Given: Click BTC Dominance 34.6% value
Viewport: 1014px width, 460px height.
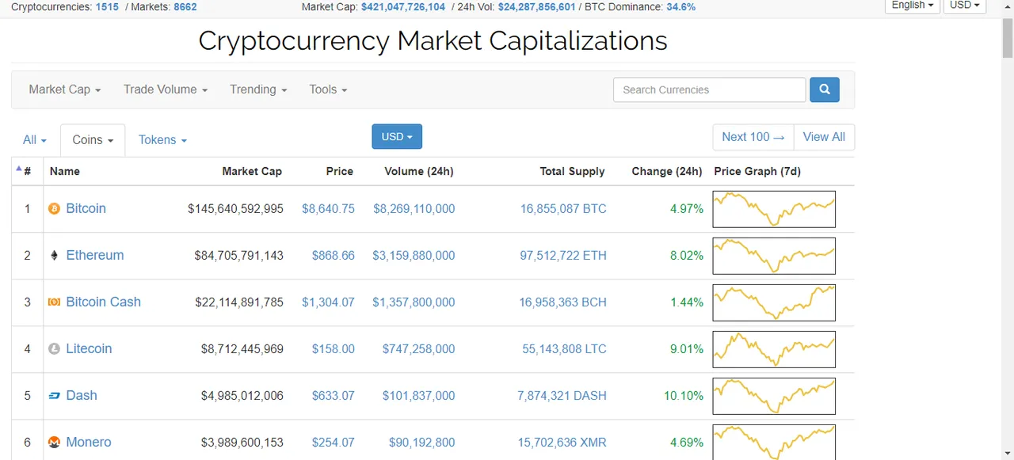Looking at the screenshot, I should [x=681, y=6].
